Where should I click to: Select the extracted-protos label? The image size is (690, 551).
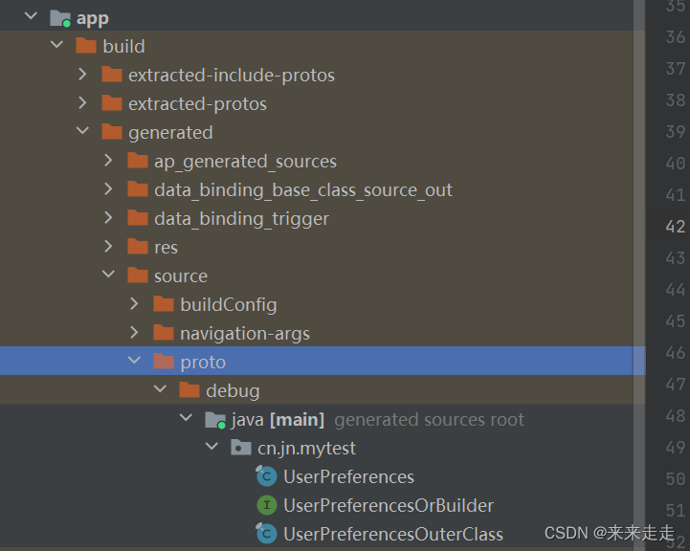(x=197, y=103)
